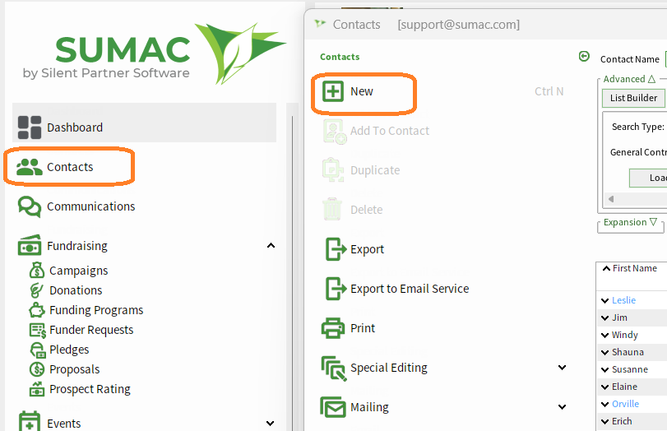Click the New plus icon
Image resolution: width=667 pixels, height=431 pixels.
332,91
